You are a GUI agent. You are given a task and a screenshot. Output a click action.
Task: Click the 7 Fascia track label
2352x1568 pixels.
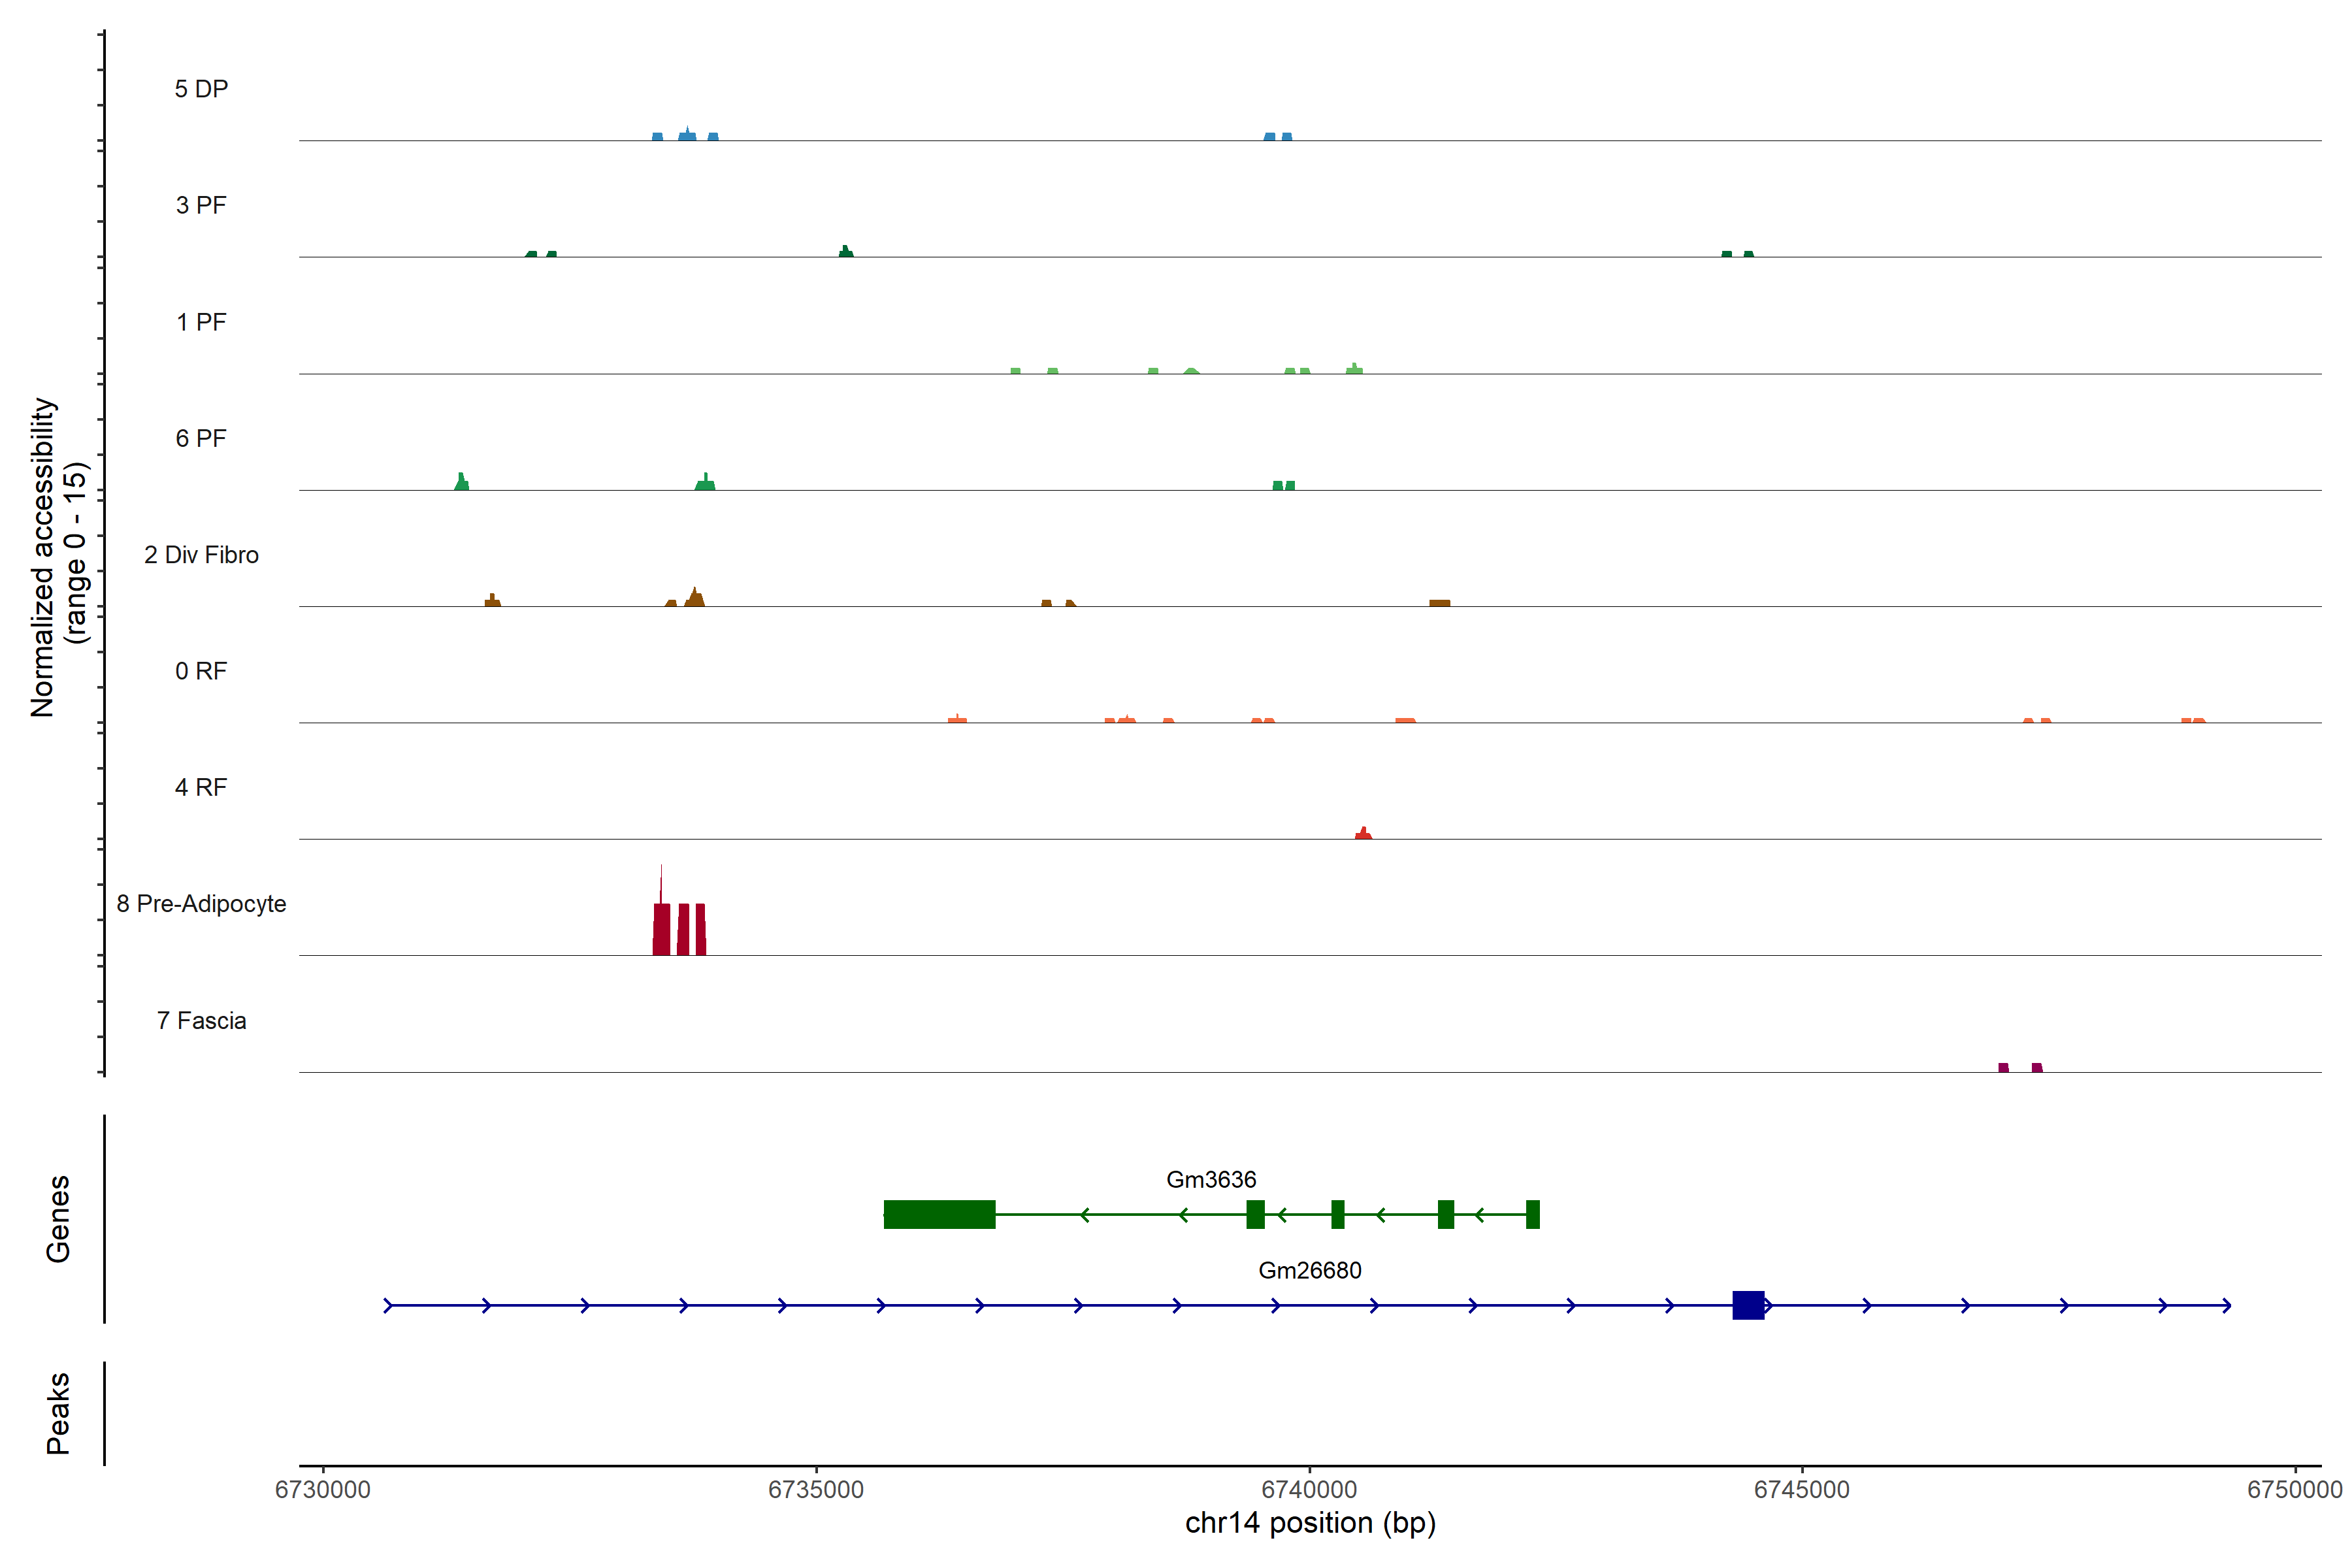pos(201,1021)
